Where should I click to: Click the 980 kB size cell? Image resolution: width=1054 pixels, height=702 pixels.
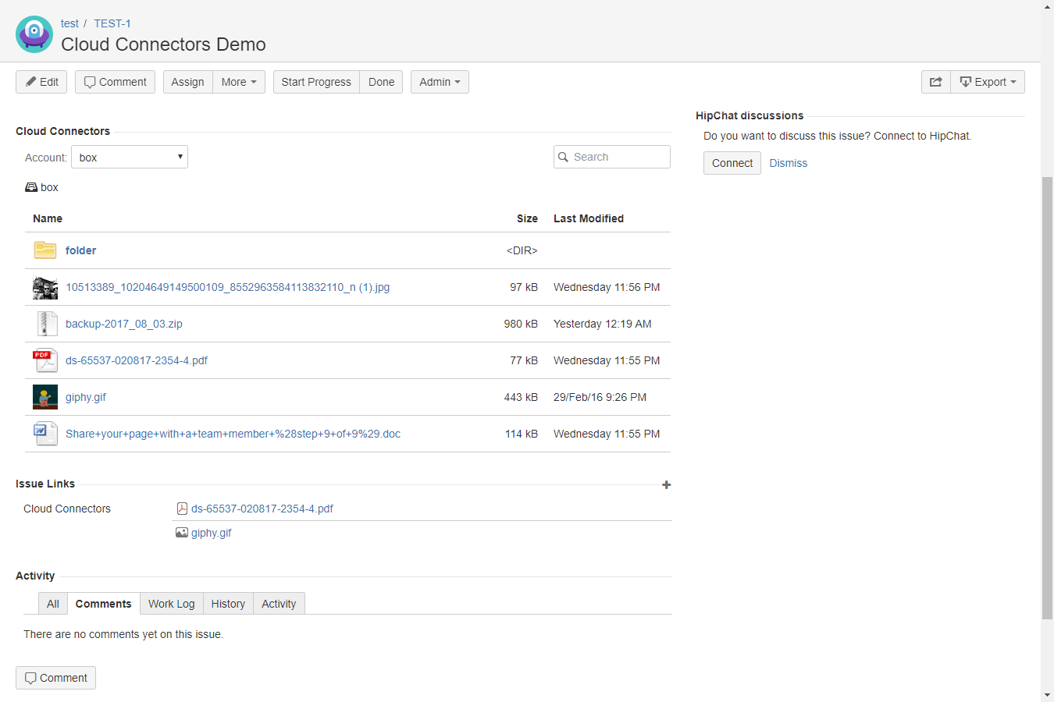click(521, 324)
